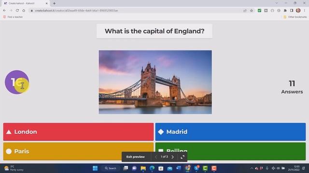
Task: Switch to Chrome in the taskbar
Action: click(188, 168)
